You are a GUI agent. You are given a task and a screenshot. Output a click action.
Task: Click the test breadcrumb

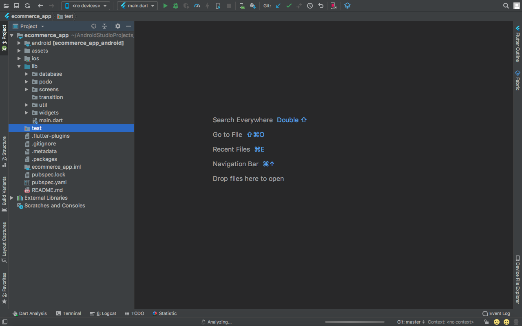pos(65,16)
